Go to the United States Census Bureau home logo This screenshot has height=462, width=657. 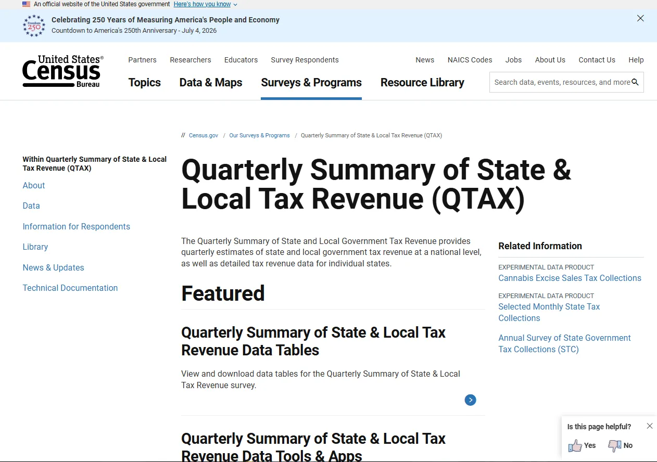click(63, 71)
